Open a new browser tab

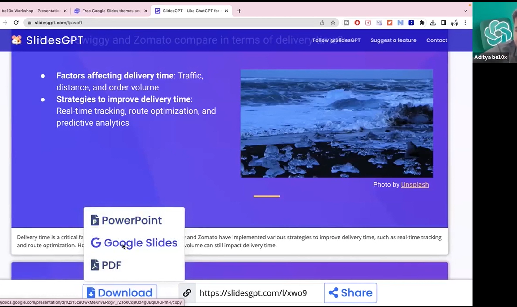pyautogui.click(x=239, y=11)
